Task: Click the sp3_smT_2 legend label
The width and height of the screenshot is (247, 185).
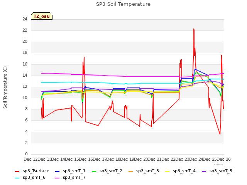Action: tap(111, 171)
